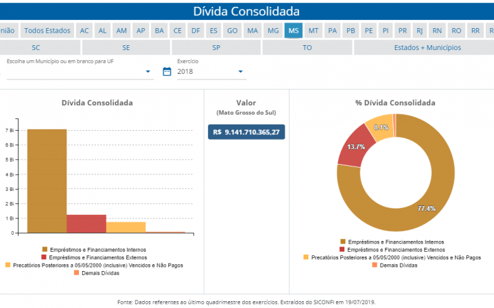Image resolution: width=494 pixels, height=308 pixels.
Task: Click the R$ 9.141.710.365,27 value button
Action: click(x=246, y=132)
